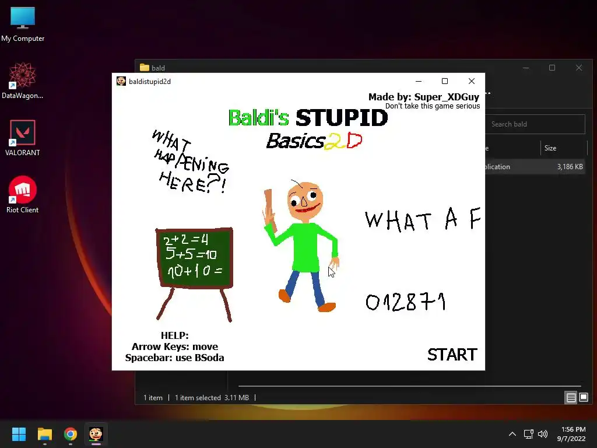Open File Explorer from the taskbar
This screenshot has width=597, height=448.
44,434
